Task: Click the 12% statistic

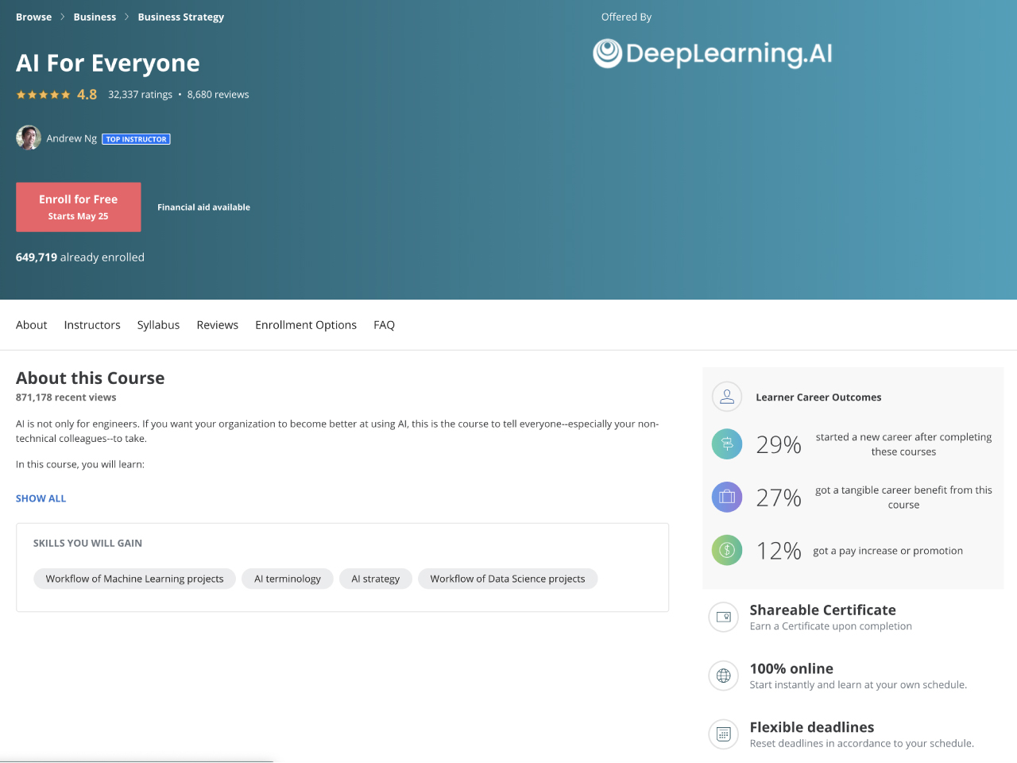Action: [x=779, y=551]
